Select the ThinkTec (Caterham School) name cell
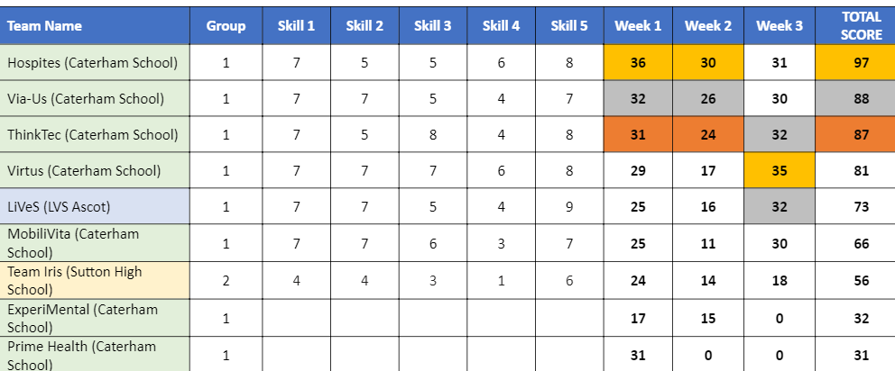895x371 pixels. tap(95, 134)
